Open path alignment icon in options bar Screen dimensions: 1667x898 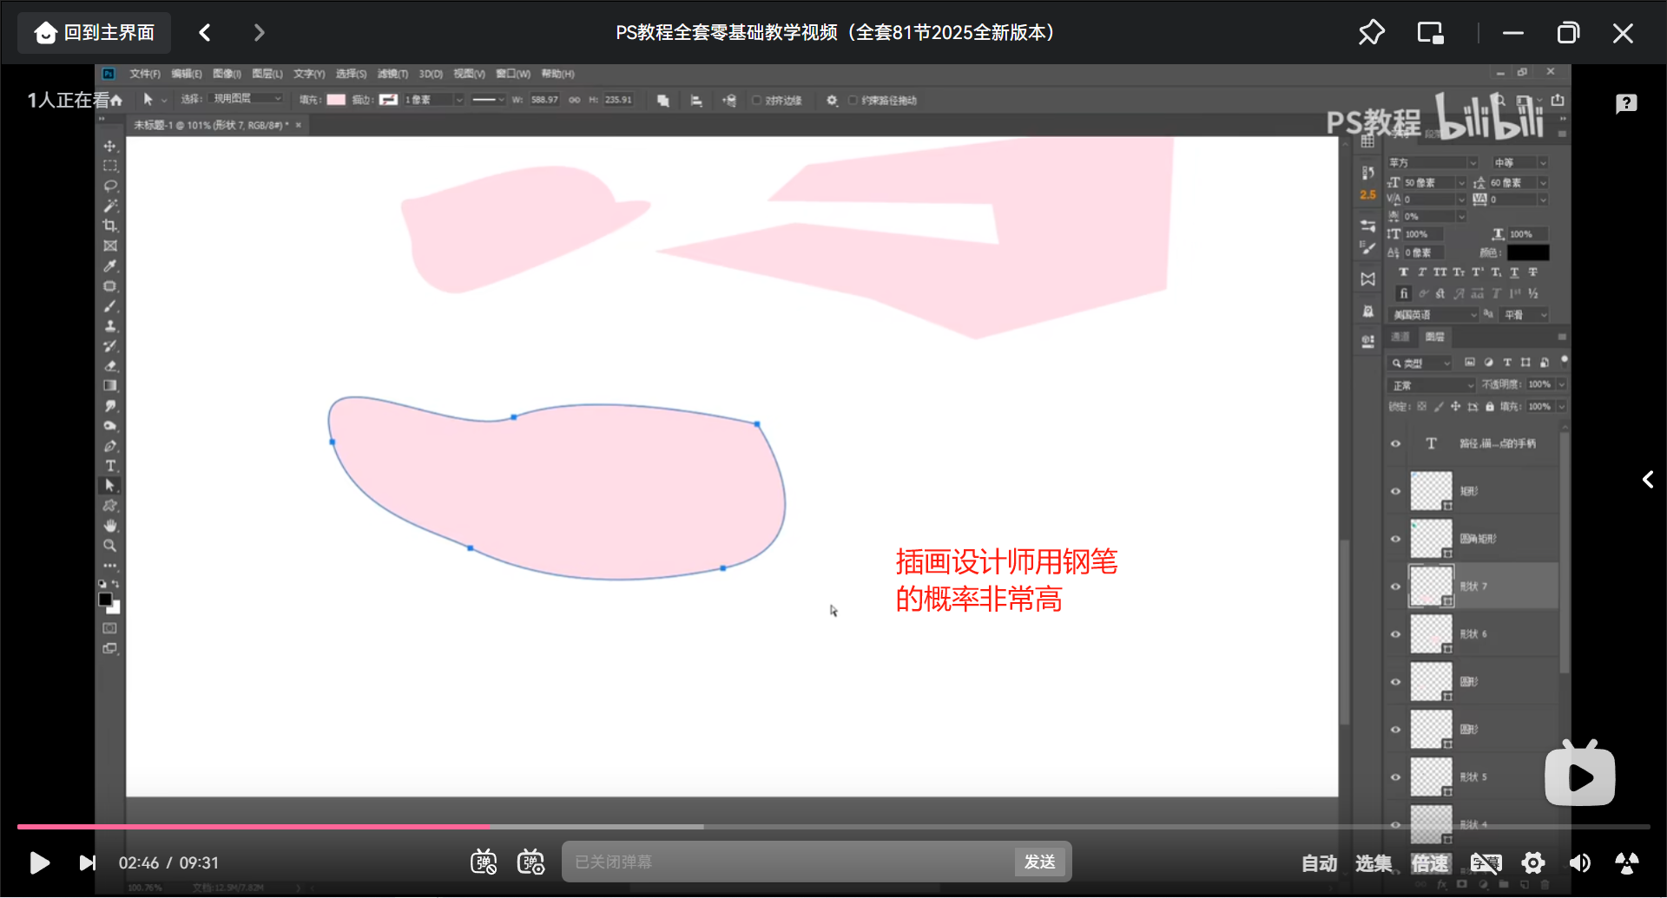[696, 101]
